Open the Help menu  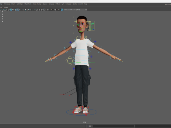[x=86, y=4]
